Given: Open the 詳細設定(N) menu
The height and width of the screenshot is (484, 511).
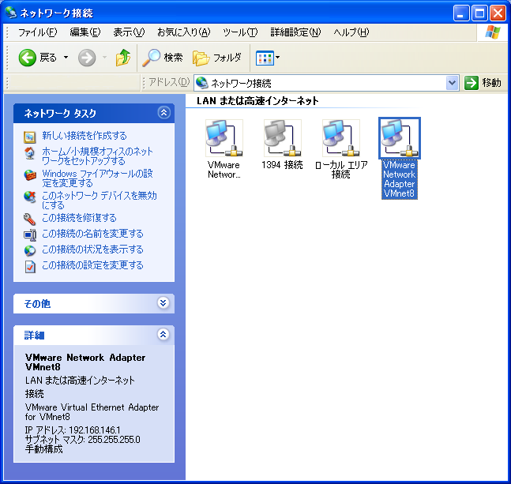Looking at the screenshot, I should click(295, 32).
